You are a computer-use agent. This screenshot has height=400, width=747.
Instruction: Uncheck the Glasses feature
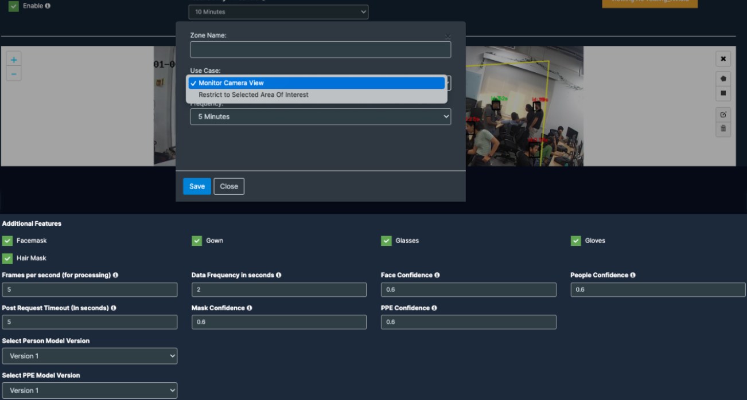point(386,241)
